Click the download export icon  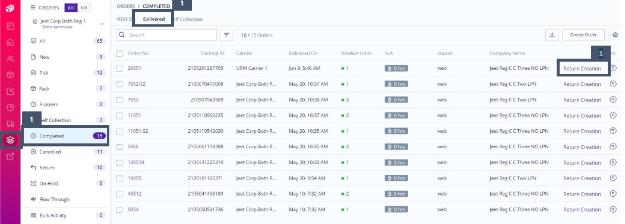pos(552,35)
